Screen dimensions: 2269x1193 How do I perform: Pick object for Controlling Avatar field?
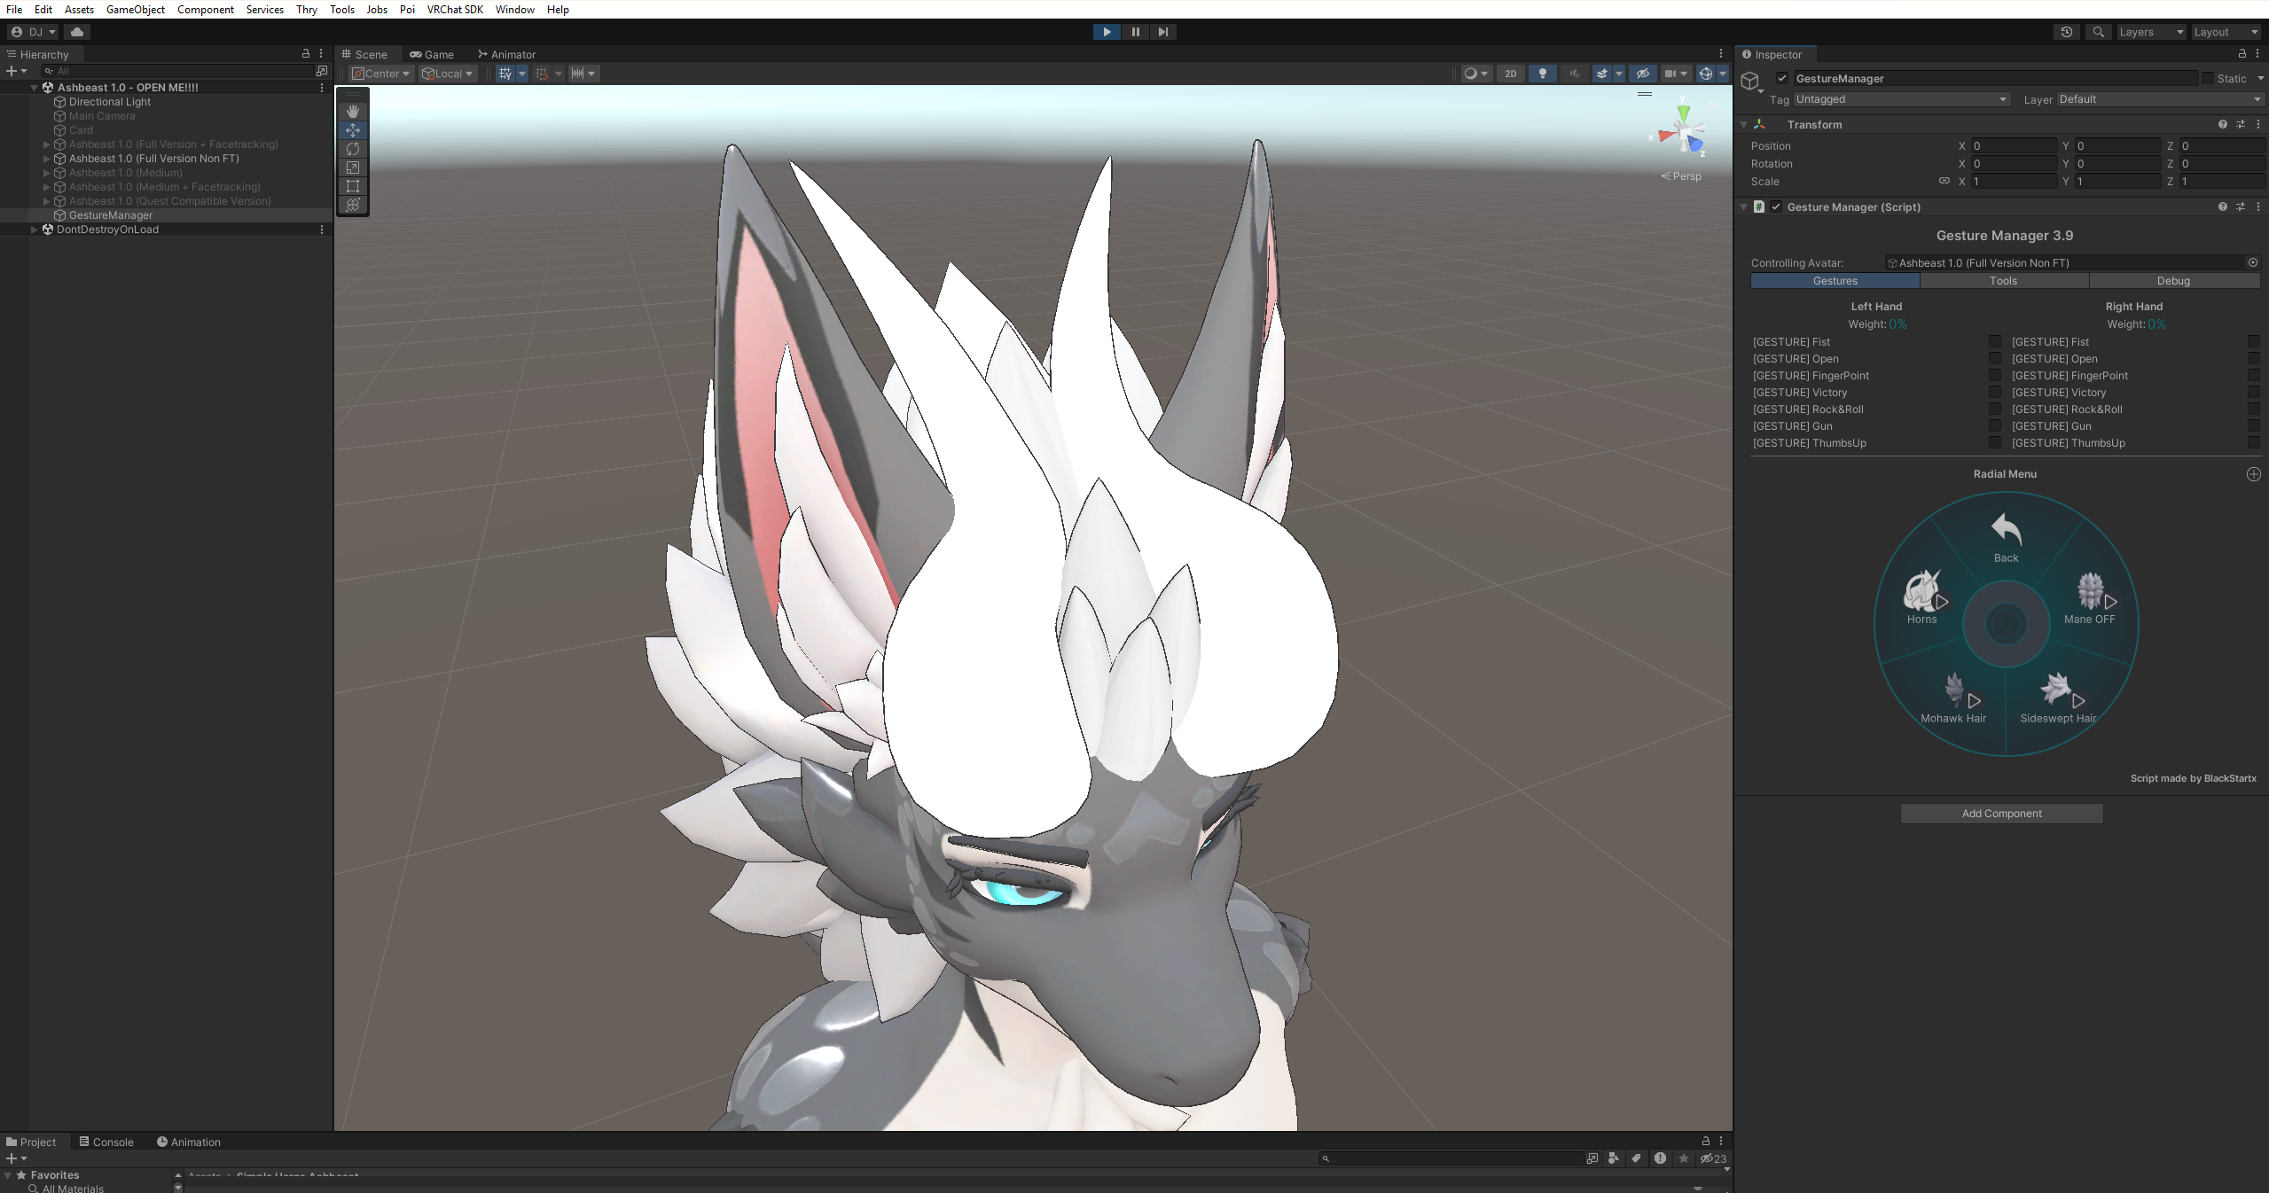click(x=2253, y=262)
